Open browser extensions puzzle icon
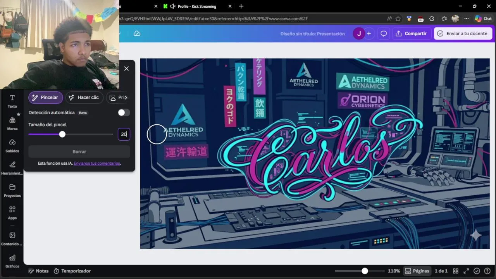Screen dimensions: 496x279 [432, 18]
